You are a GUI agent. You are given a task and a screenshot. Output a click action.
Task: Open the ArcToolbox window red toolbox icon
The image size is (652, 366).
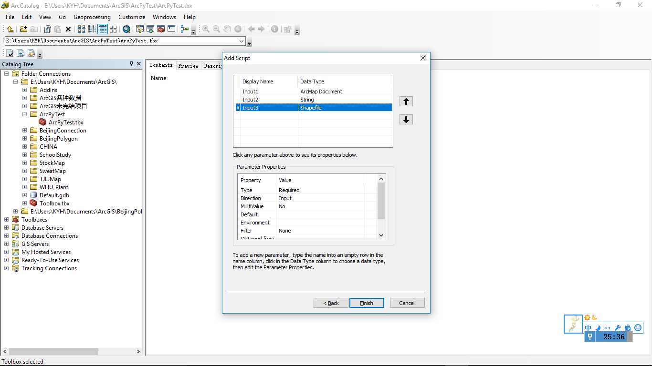161,29
